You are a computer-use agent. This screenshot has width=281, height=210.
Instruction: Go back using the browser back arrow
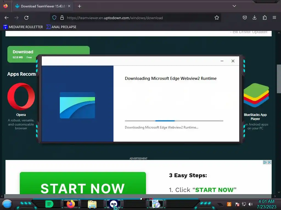point(7,18)
